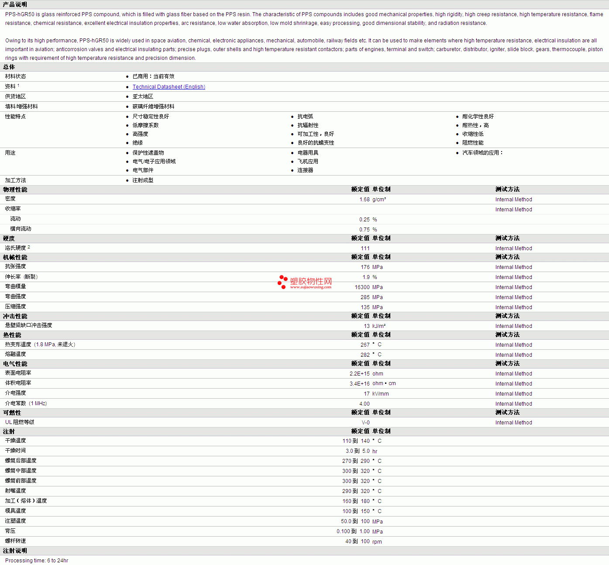Click the 模具温度 row label
The image size is (609, 565).
[x=15, y=511]
